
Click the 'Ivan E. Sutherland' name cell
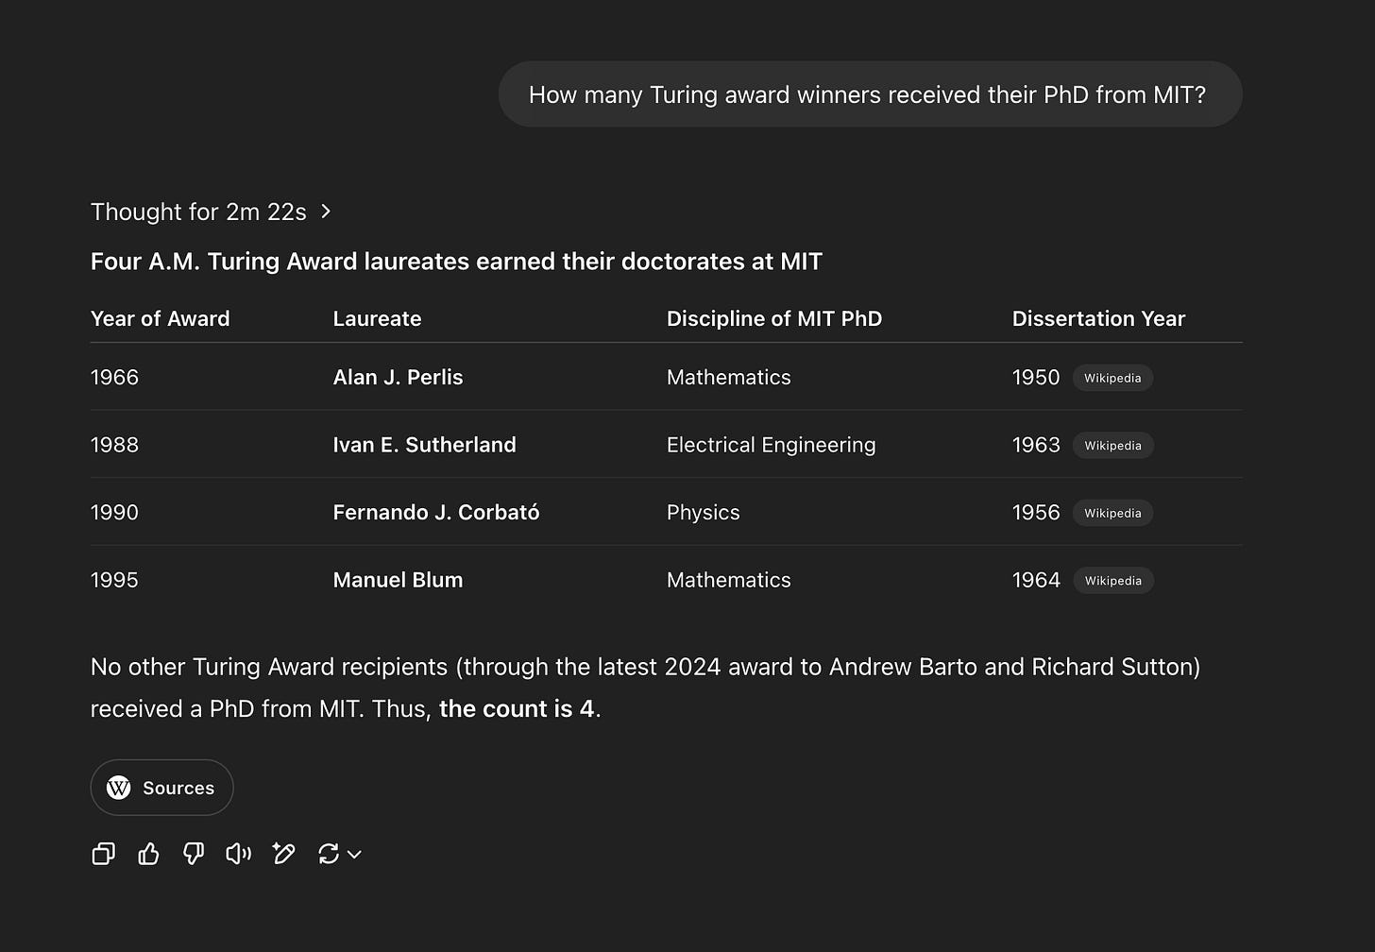click(x=424, y=445)
